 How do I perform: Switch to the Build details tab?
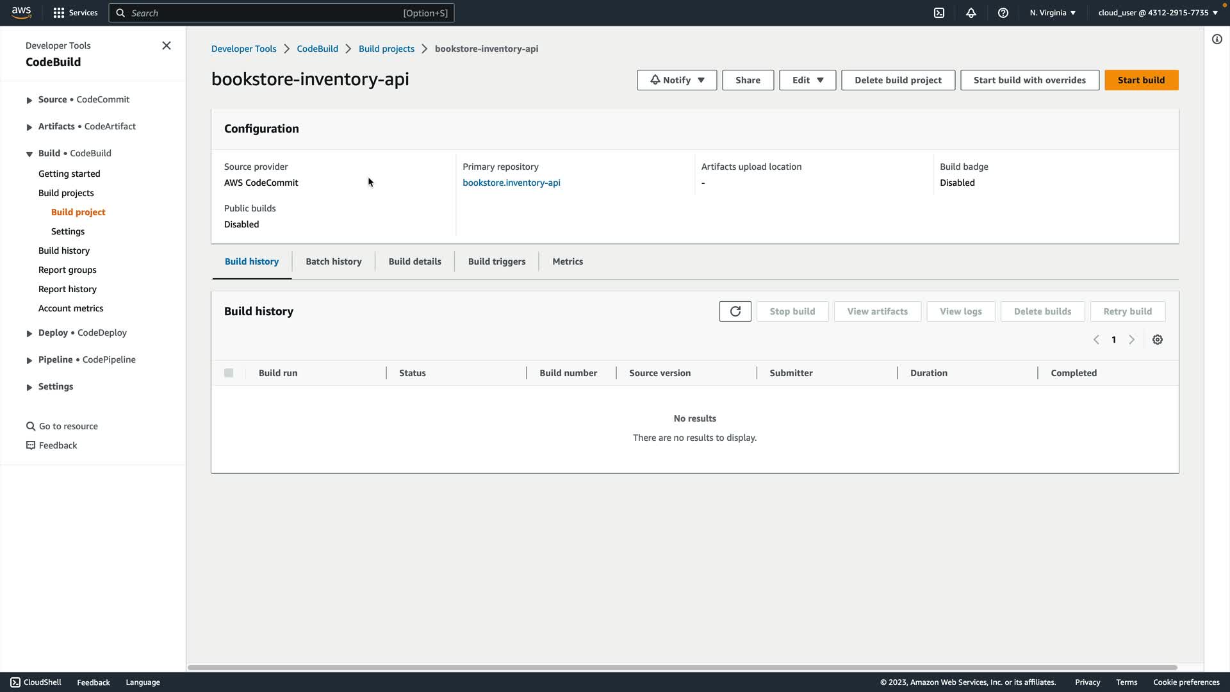pyautogui.click(x=414, y=261)
